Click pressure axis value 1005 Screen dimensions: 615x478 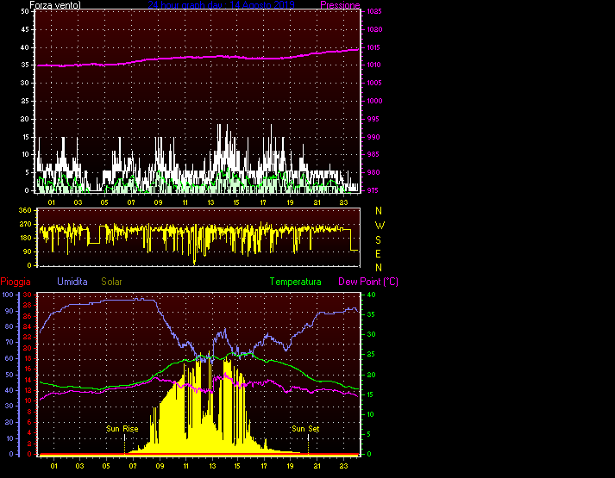click(x=374, y=83)
